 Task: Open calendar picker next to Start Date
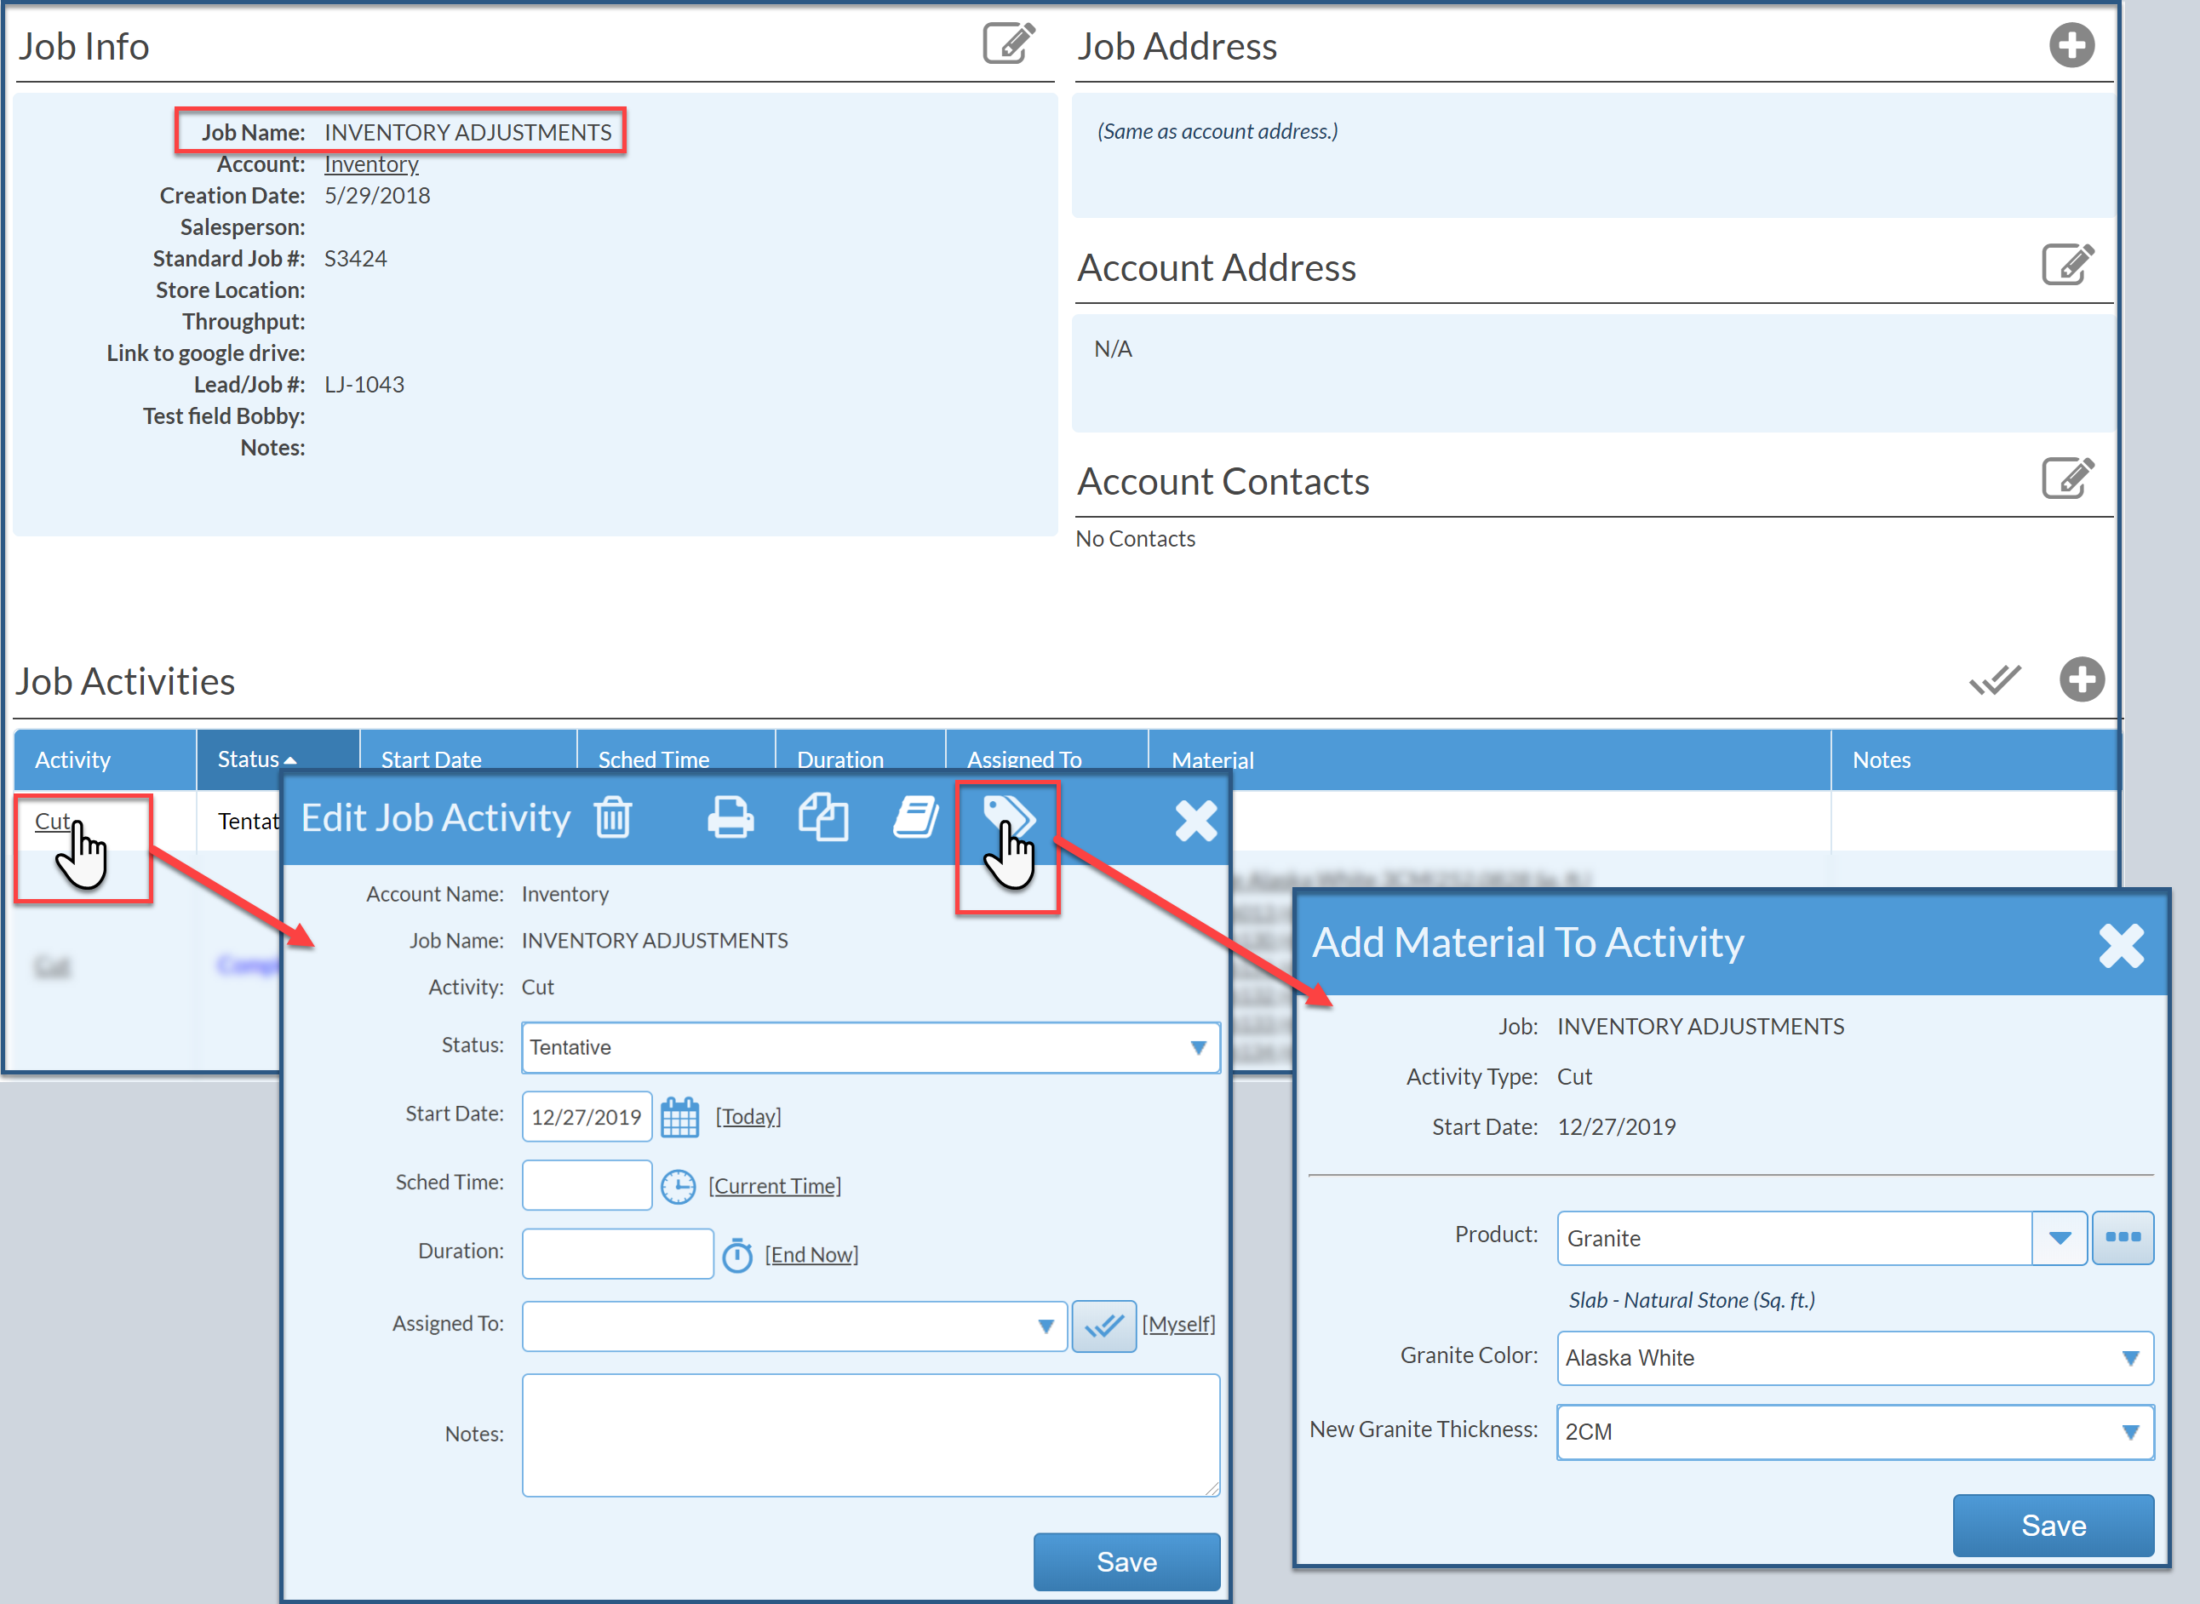679,1117
